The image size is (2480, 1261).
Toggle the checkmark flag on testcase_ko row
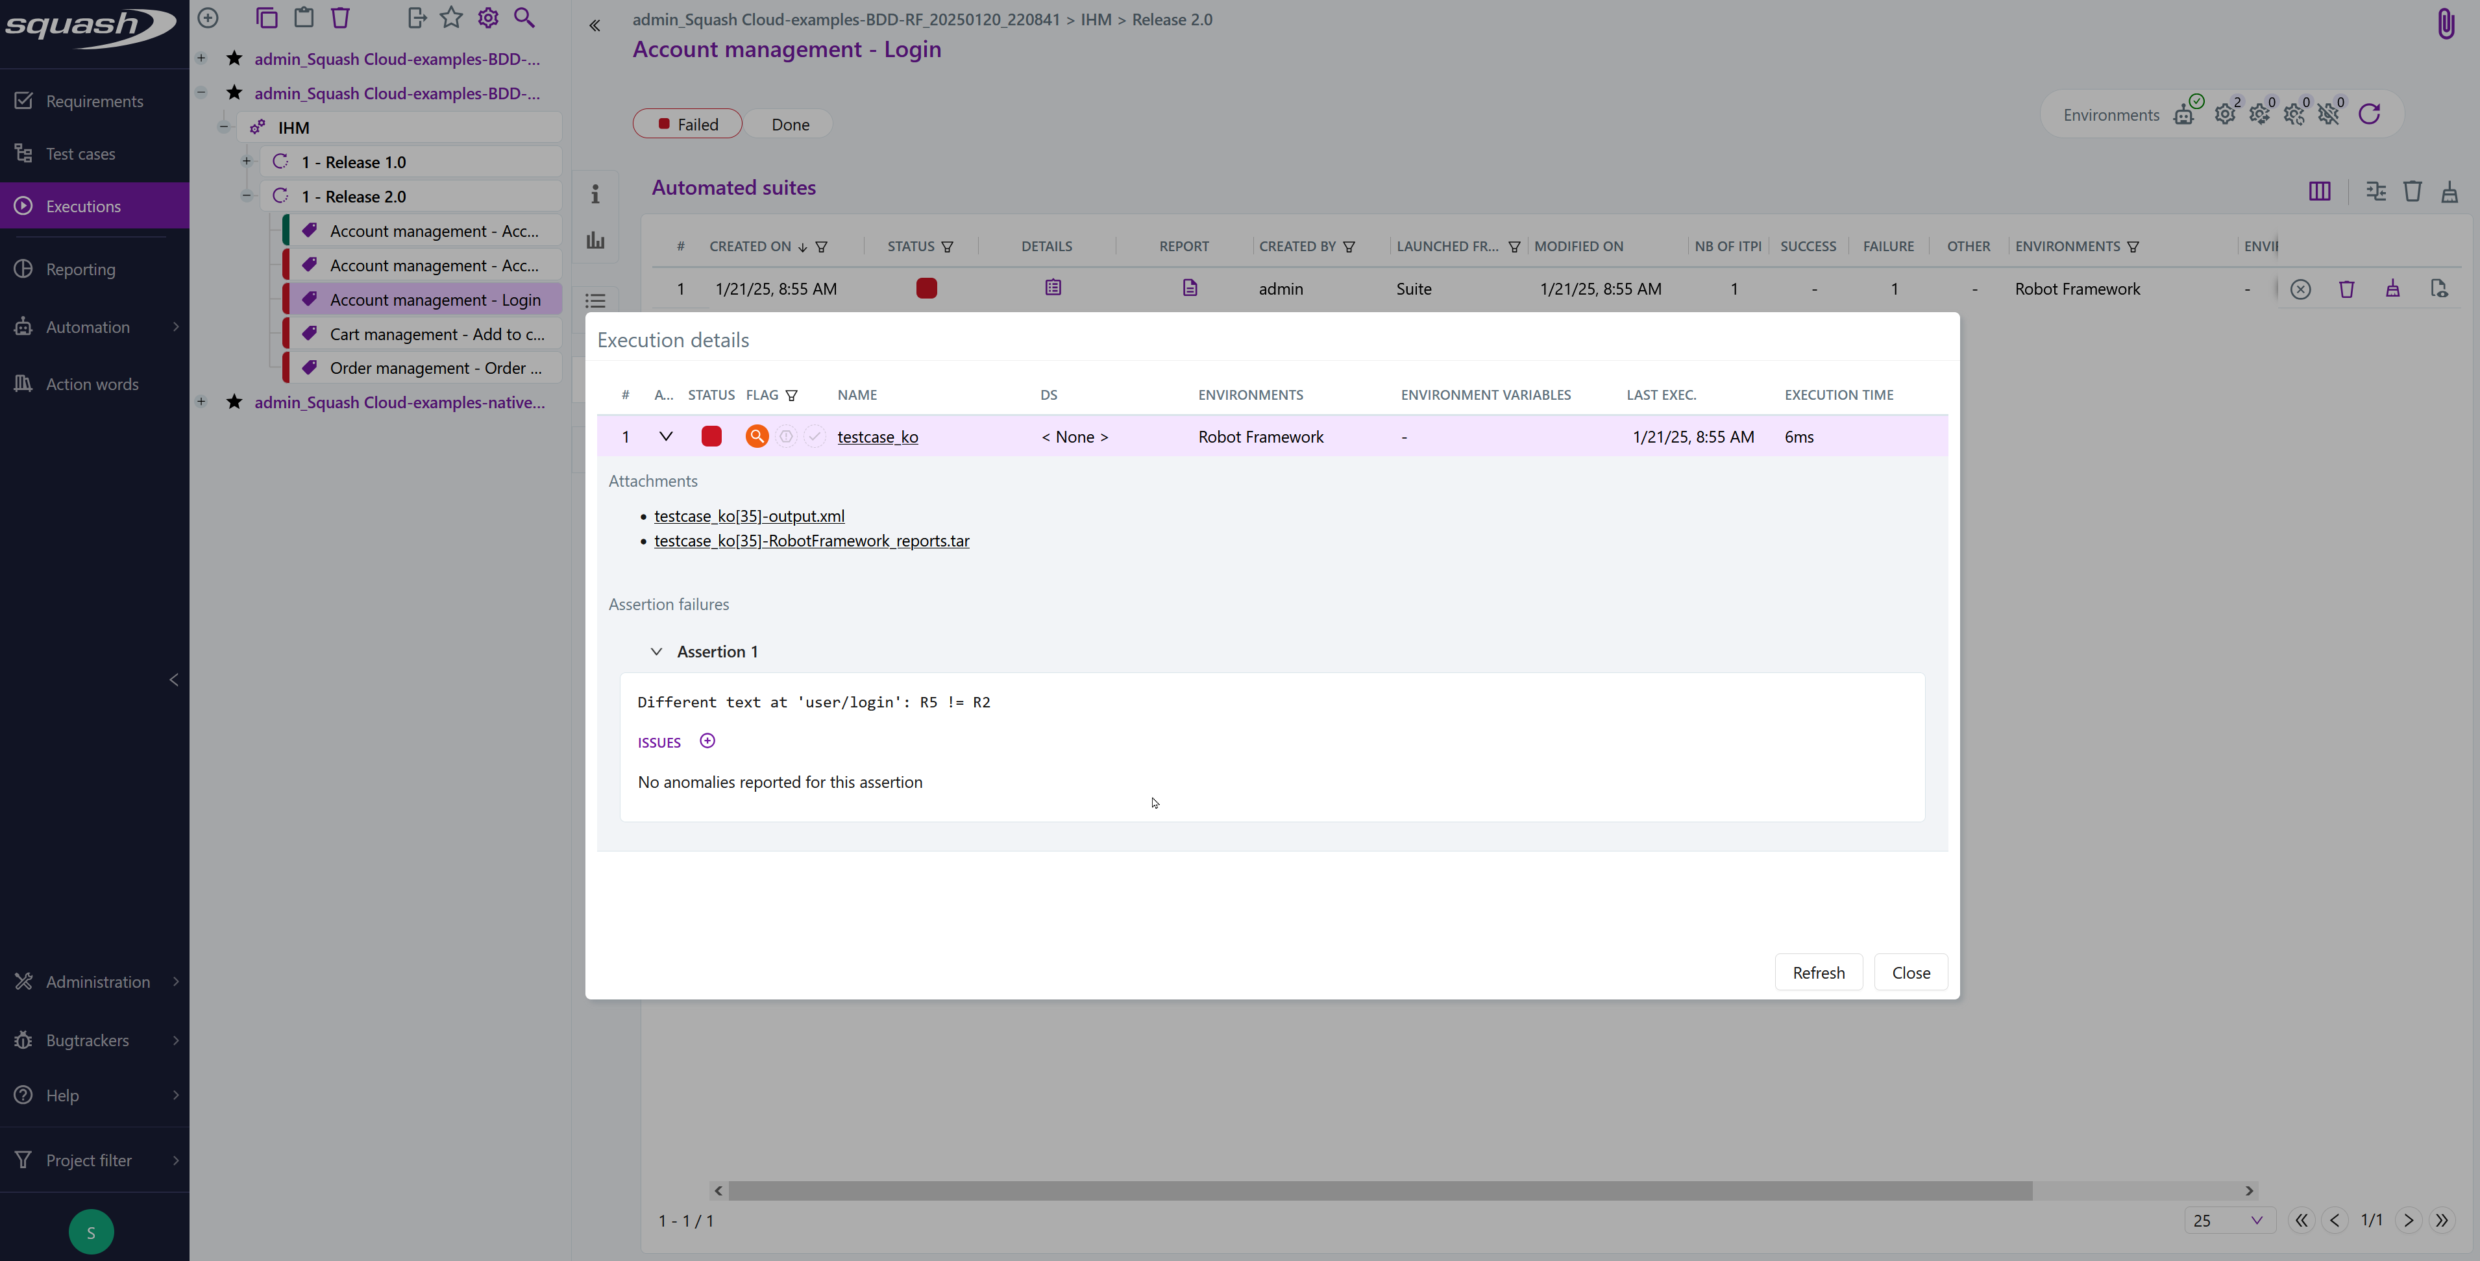[x=815, y=436]
